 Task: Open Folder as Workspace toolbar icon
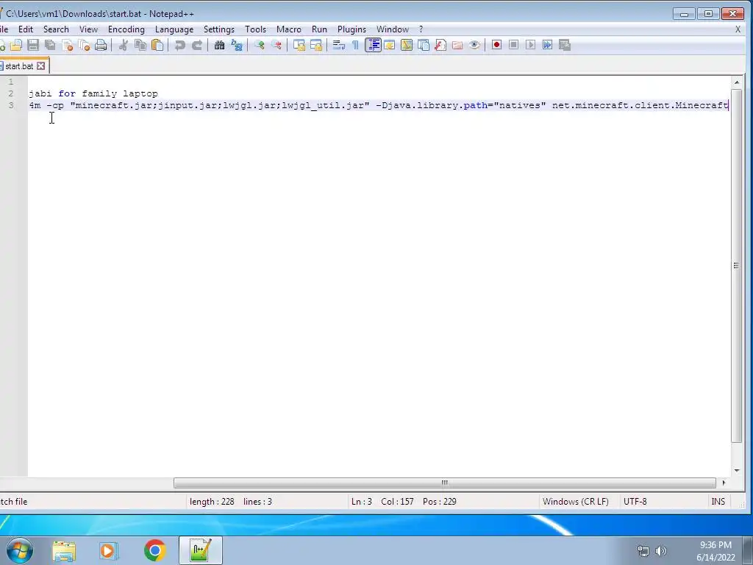tap(457, 45)
